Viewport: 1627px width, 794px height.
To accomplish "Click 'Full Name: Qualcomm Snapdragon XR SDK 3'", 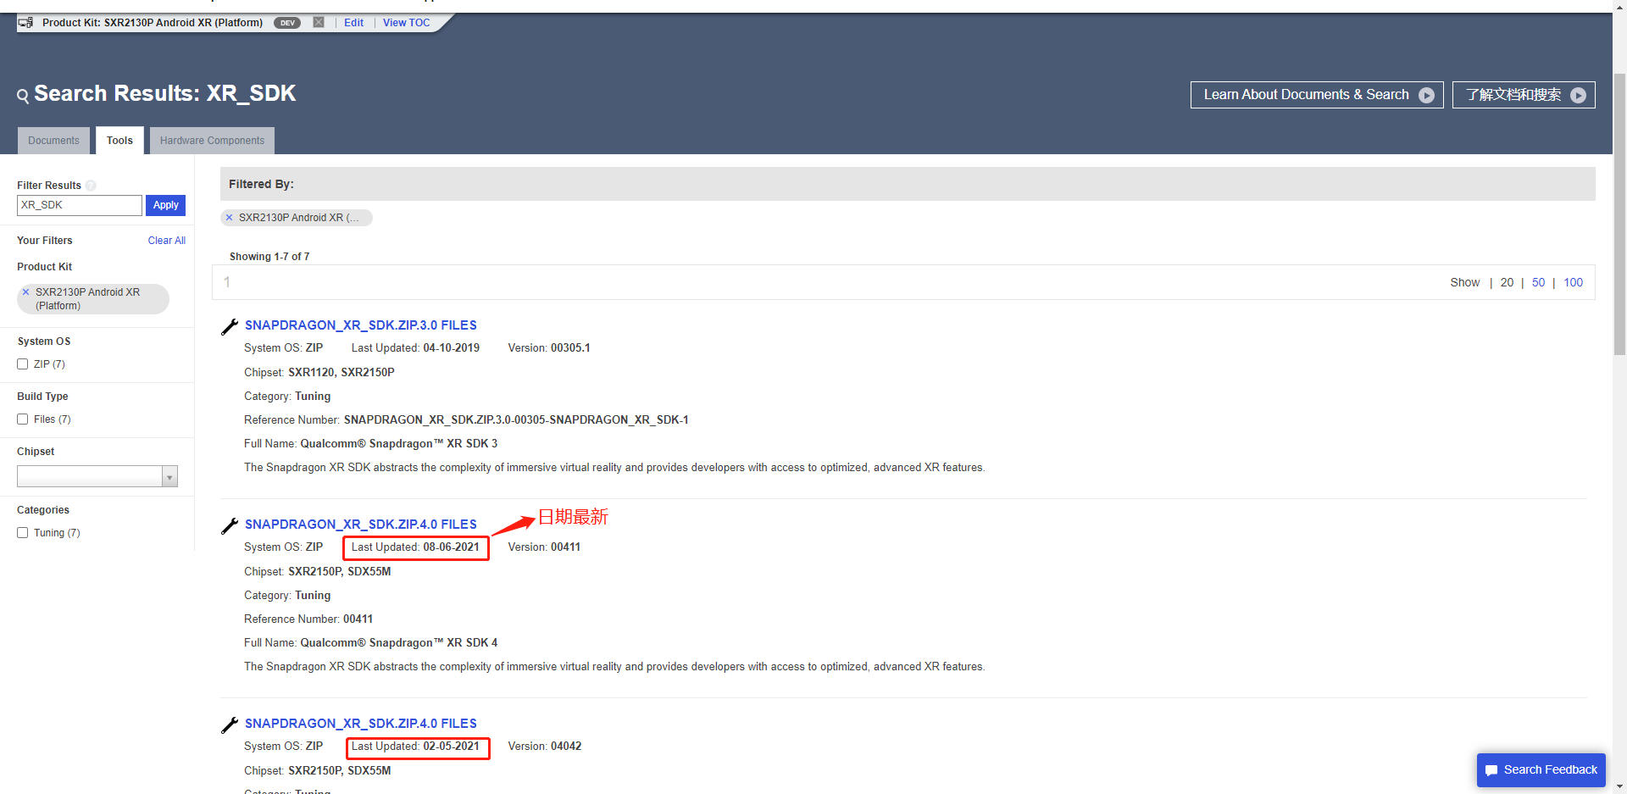I will (x=371, y=444).
